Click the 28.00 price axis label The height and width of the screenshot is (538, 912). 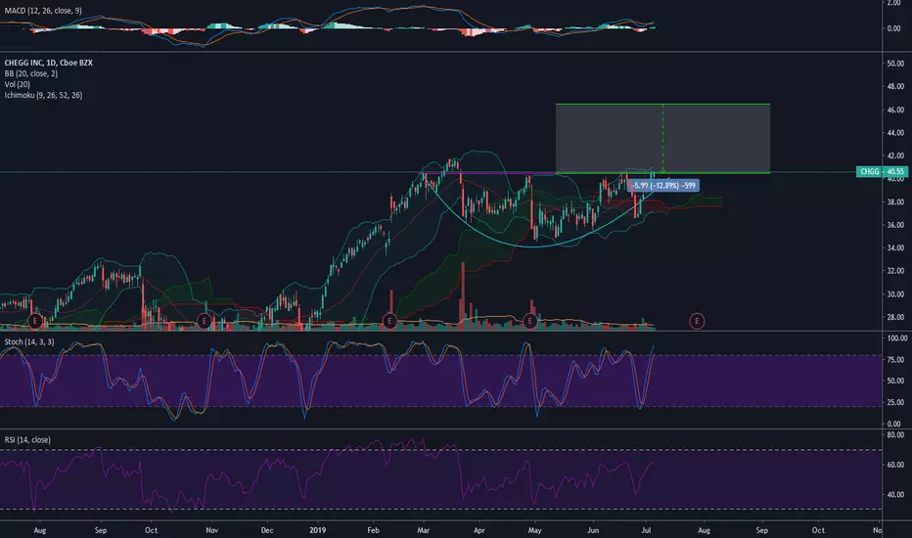pos(895,317)
